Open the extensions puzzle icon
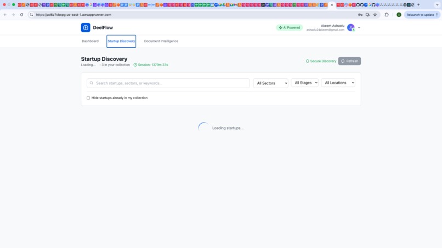Viewport: 442px width, 248px height. coord(387,15)
